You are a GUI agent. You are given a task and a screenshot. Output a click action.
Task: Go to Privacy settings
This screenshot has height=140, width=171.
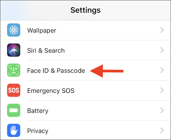coord(38,131)
